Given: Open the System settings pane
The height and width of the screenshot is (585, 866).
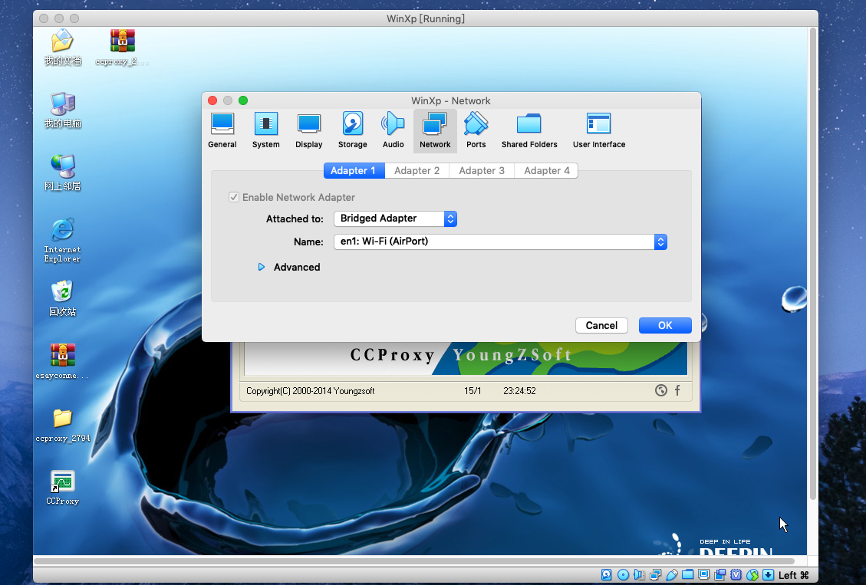Looking at the screenshot, I should (x=265, y=130).
